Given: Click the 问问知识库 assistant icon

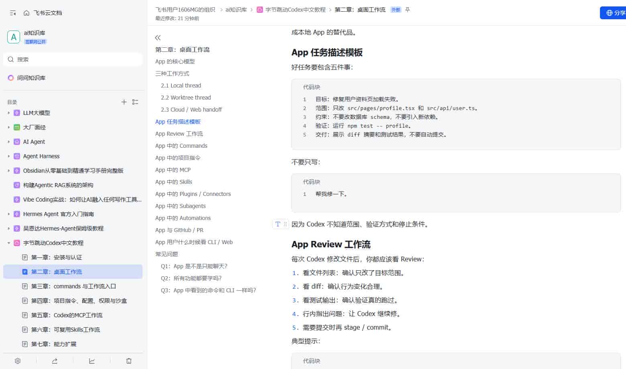Looking at the screenshot, I should (x=11, y=78).
